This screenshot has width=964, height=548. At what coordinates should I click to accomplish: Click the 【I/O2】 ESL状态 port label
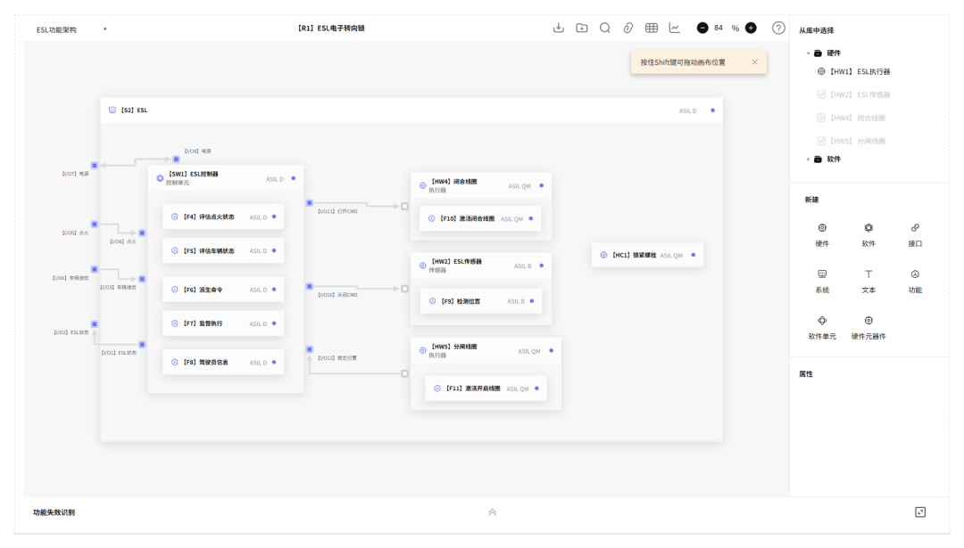pyautogui.click(x=71, y=332)
